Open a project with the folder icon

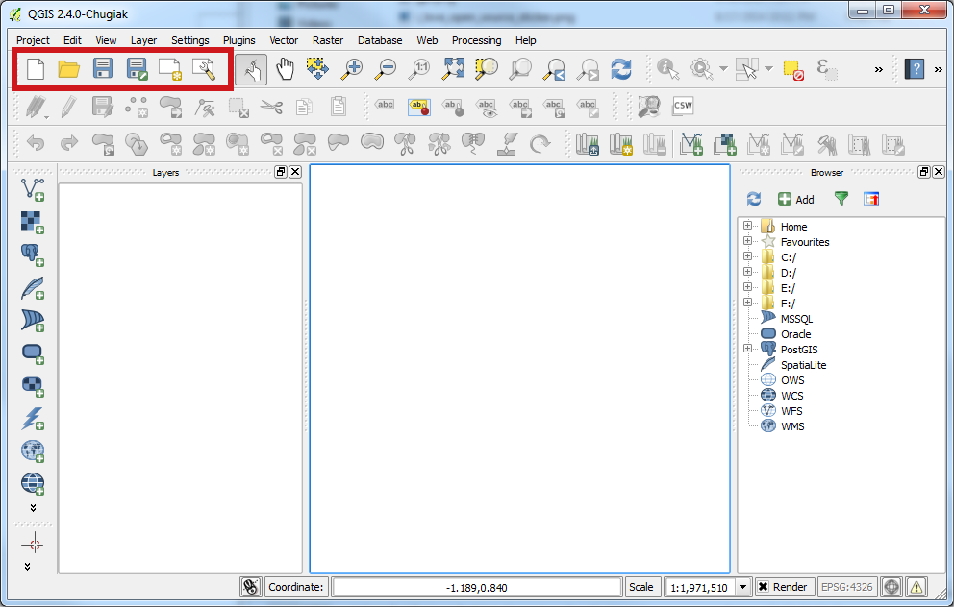68,68
